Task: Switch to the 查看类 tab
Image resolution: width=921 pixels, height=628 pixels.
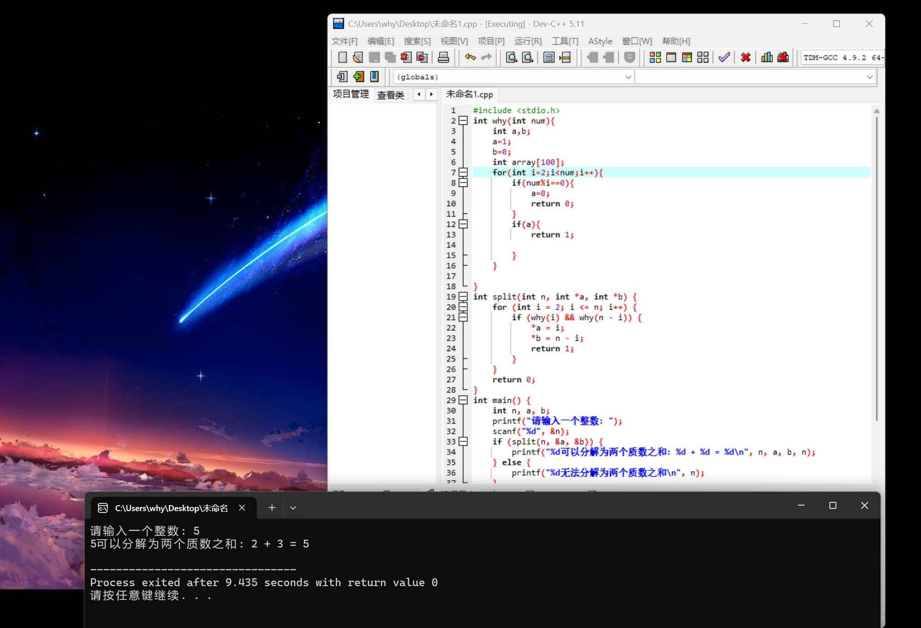Action: click(x=391, y=95)
